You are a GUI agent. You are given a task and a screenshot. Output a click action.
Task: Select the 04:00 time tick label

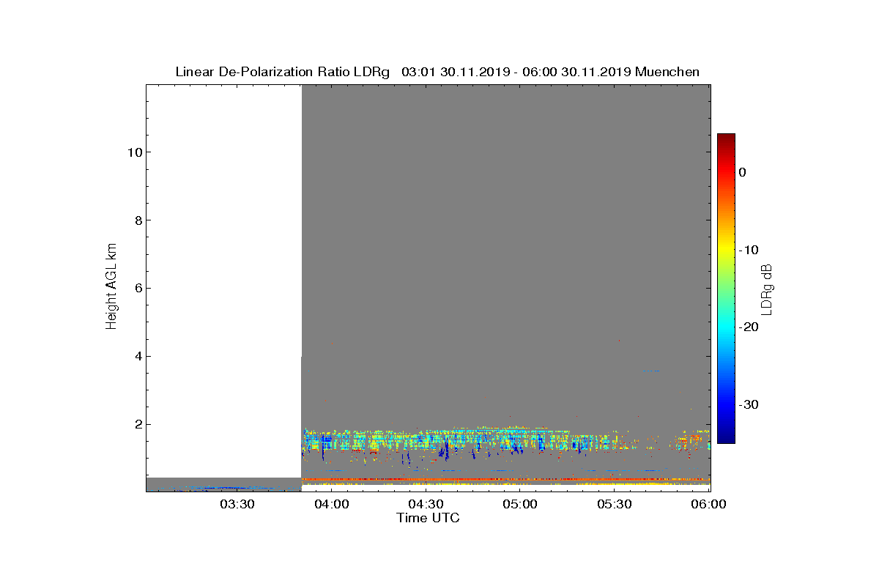pyautogui.click(x=333, y=504)
